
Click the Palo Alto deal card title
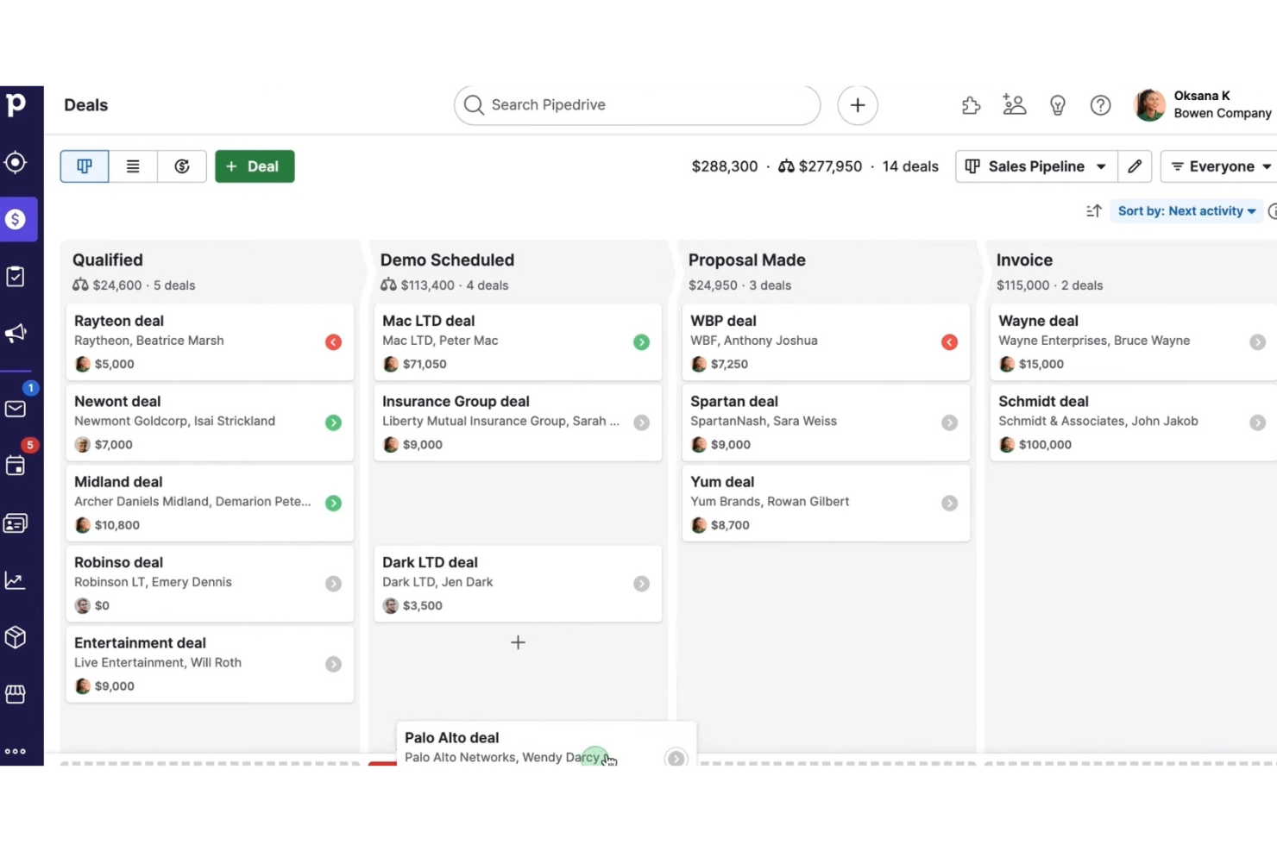tap(451, 738)
